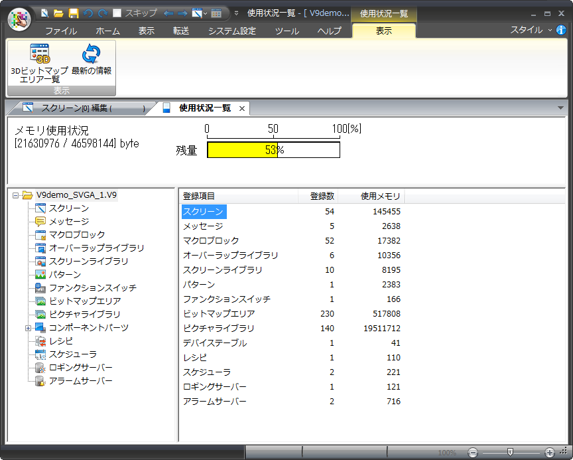Sort by the 使用メモリ column header

pyautogui.click(x=380, y=196)
